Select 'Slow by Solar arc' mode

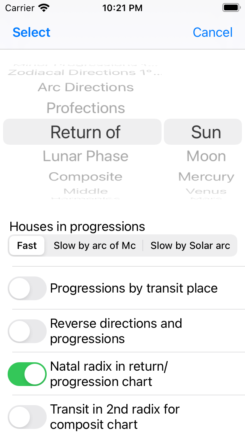tap(190, 245)
